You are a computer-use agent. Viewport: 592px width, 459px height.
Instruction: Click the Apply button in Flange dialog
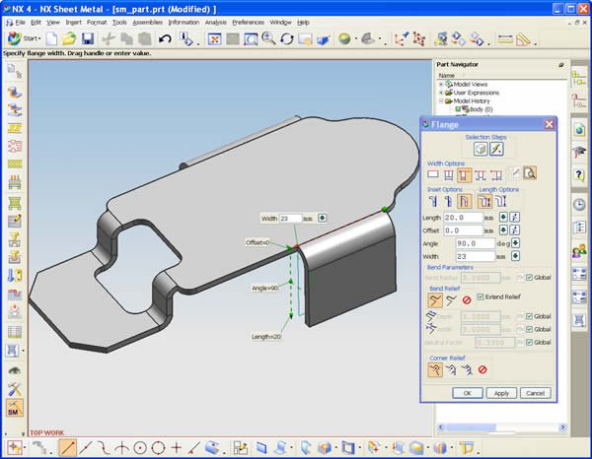[x=500, y=392]
